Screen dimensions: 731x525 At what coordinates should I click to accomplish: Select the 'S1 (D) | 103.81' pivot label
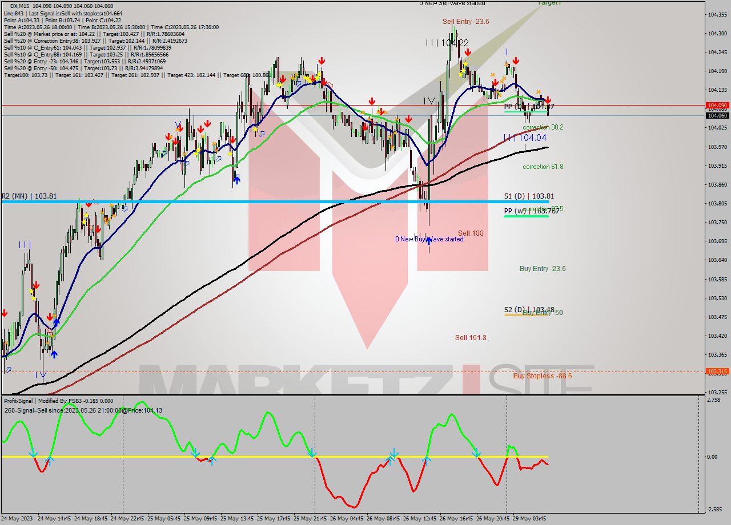[529, 196]
